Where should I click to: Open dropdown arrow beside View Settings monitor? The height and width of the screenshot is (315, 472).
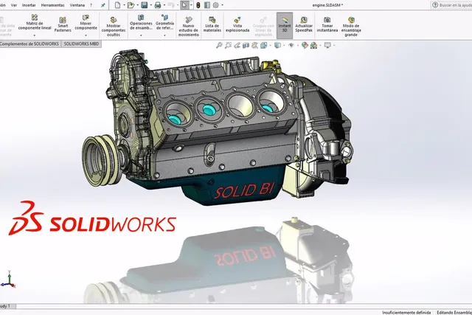[334, 46]
